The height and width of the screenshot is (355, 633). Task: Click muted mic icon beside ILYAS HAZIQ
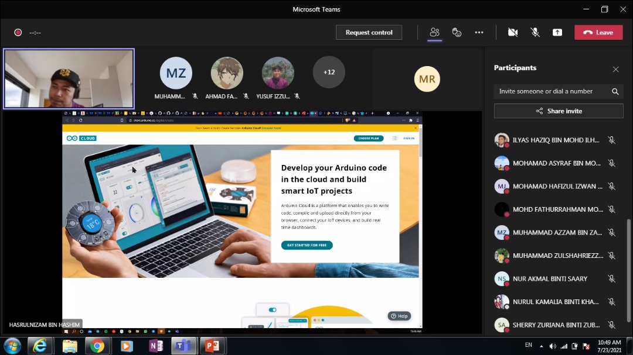coord(611,140)
